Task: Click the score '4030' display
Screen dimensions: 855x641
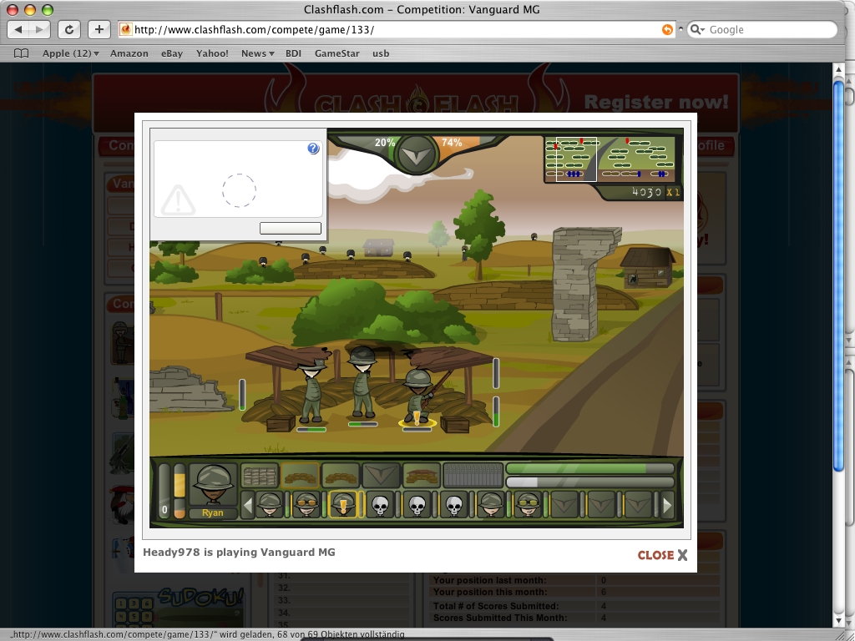Action: [x=647, y=192]
